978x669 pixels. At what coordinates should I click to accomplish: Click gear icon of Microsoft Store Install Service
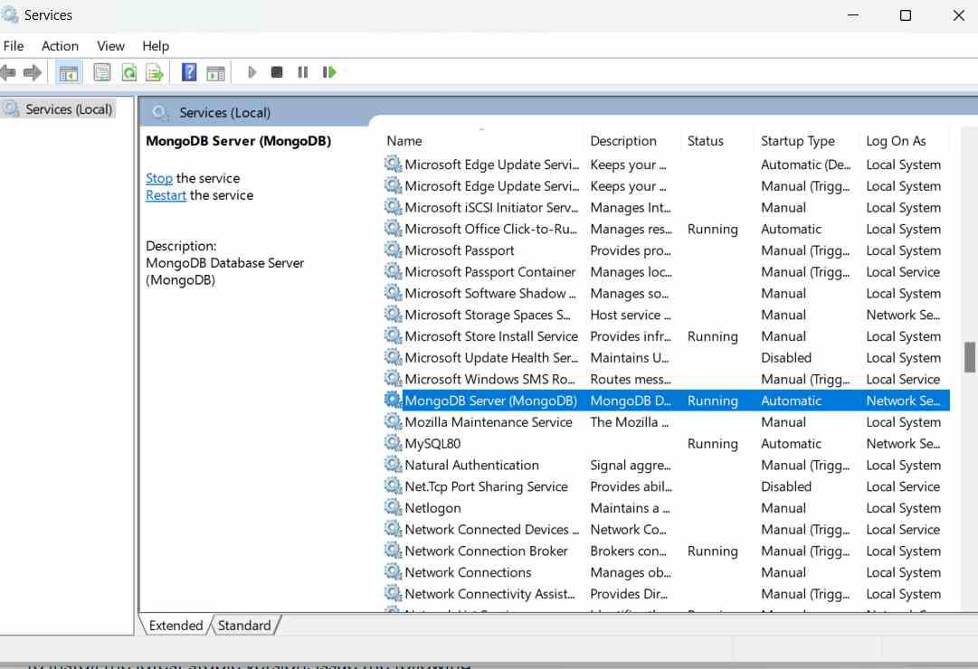393,336
